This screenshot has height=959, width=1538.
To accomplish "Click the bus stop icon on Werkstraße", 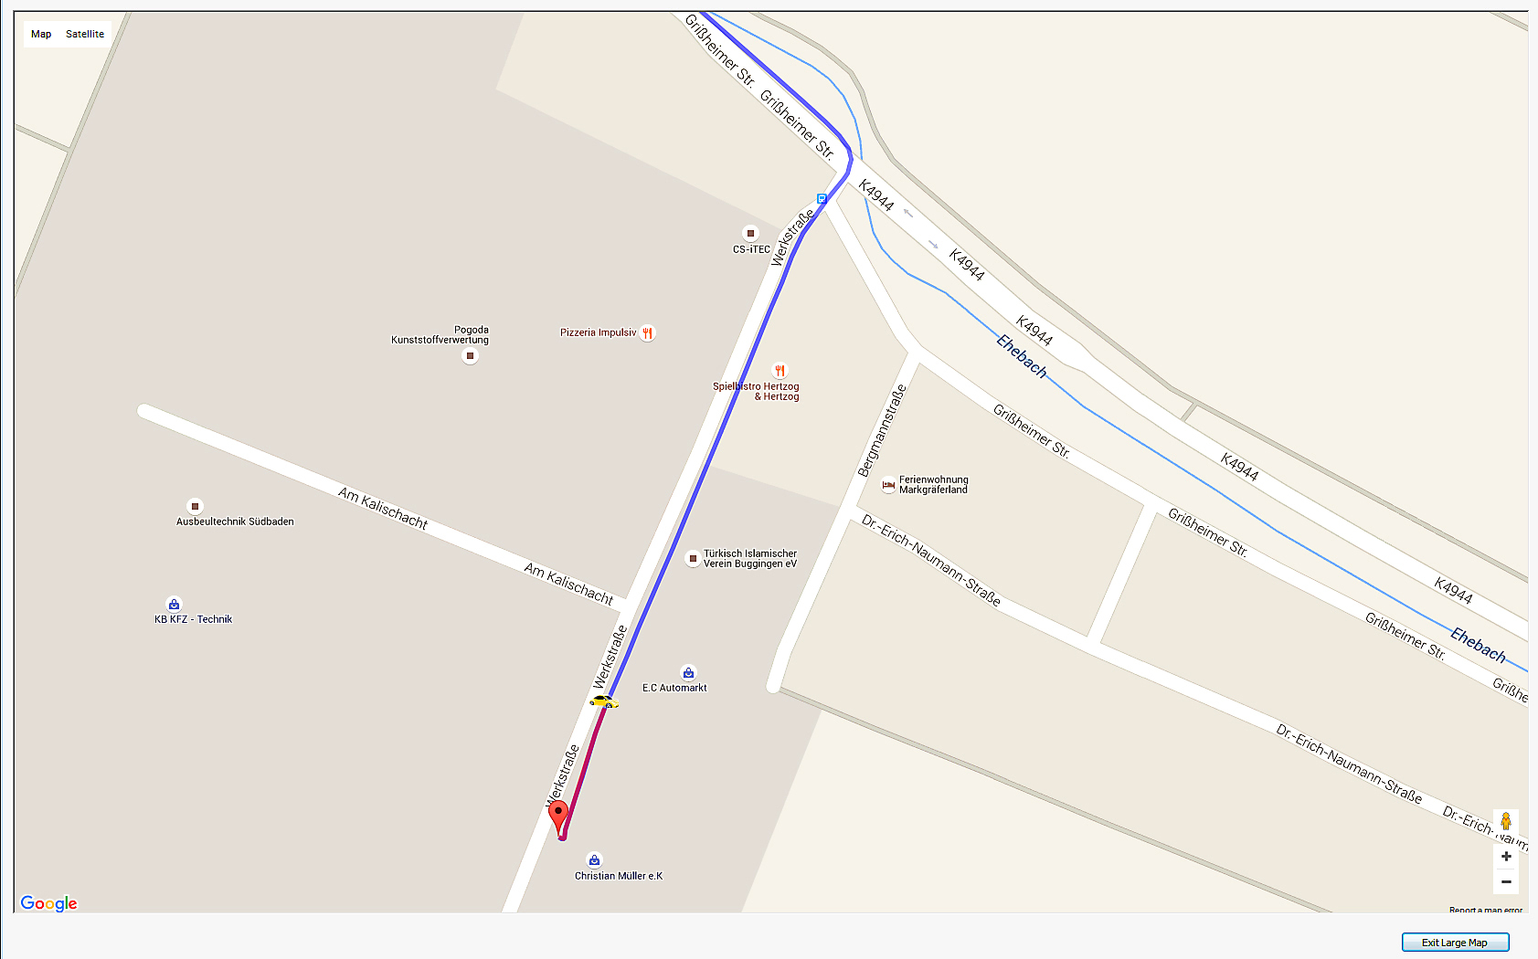I will pos(822,198).
